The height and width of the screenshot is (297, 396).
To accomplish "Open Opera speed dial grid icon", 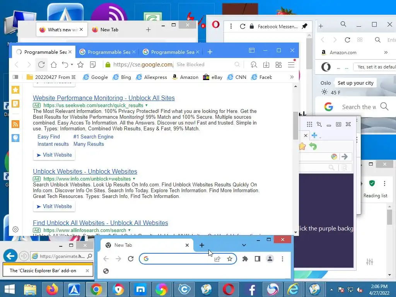I will point(360,40).
